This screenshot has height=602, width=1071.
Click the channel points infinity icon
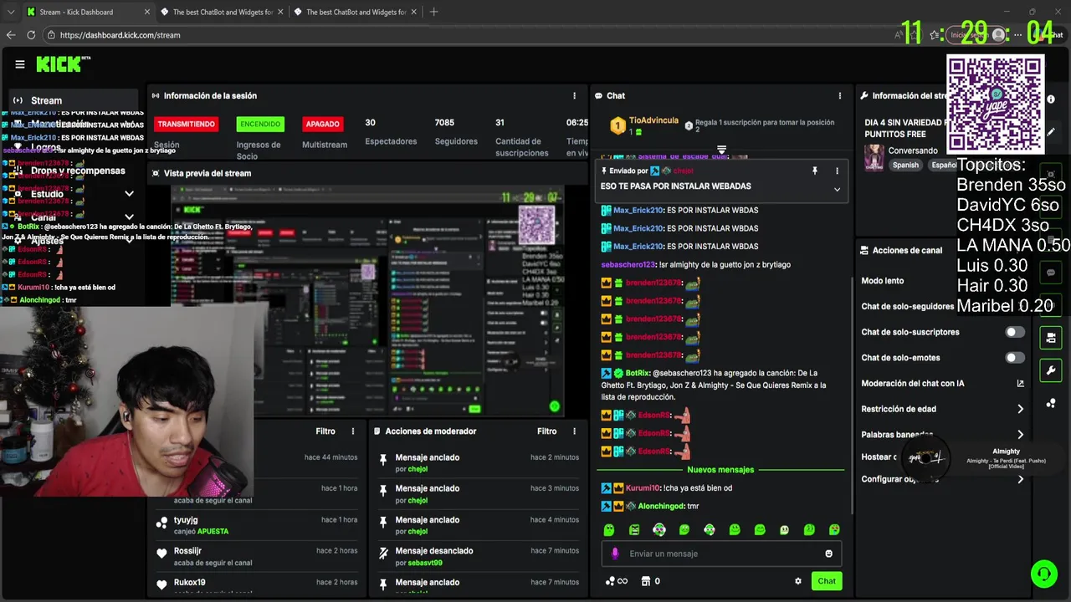click(x=617, y=581)
